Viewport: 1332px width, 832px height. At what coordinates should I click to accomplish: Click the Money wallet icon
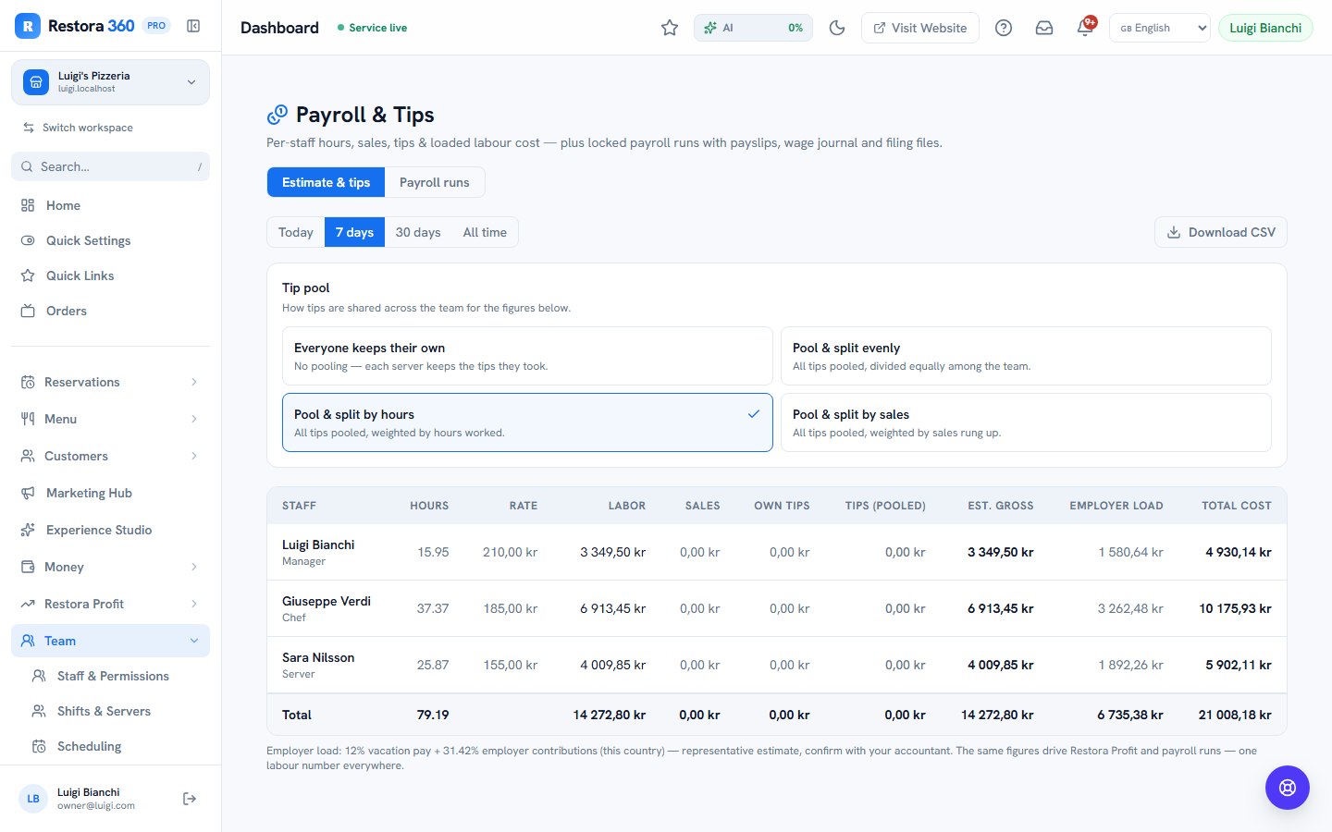tap(28, 567)
